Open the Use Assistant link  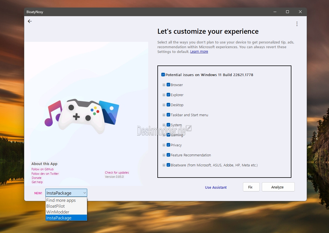(x=216, y=188)
